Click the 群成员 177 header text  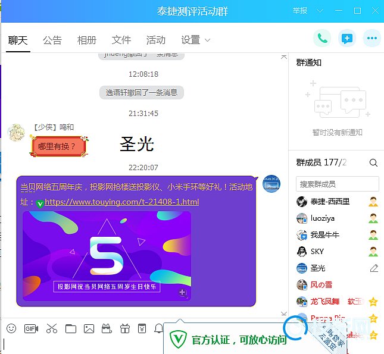point(321,162)
